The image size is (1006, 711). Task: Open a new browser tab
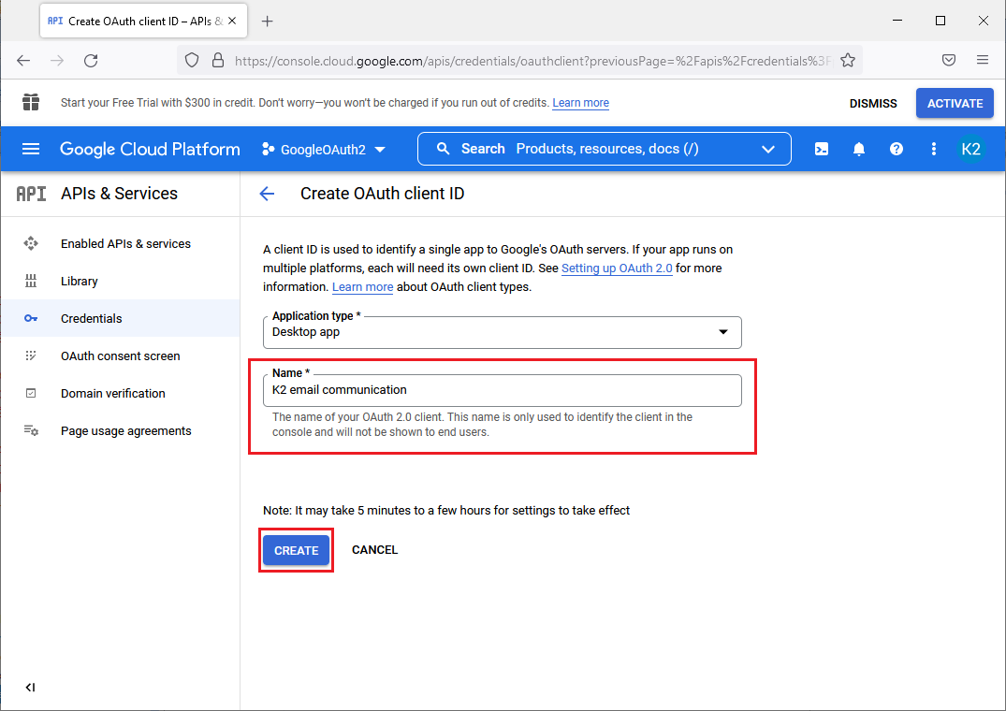268,21
